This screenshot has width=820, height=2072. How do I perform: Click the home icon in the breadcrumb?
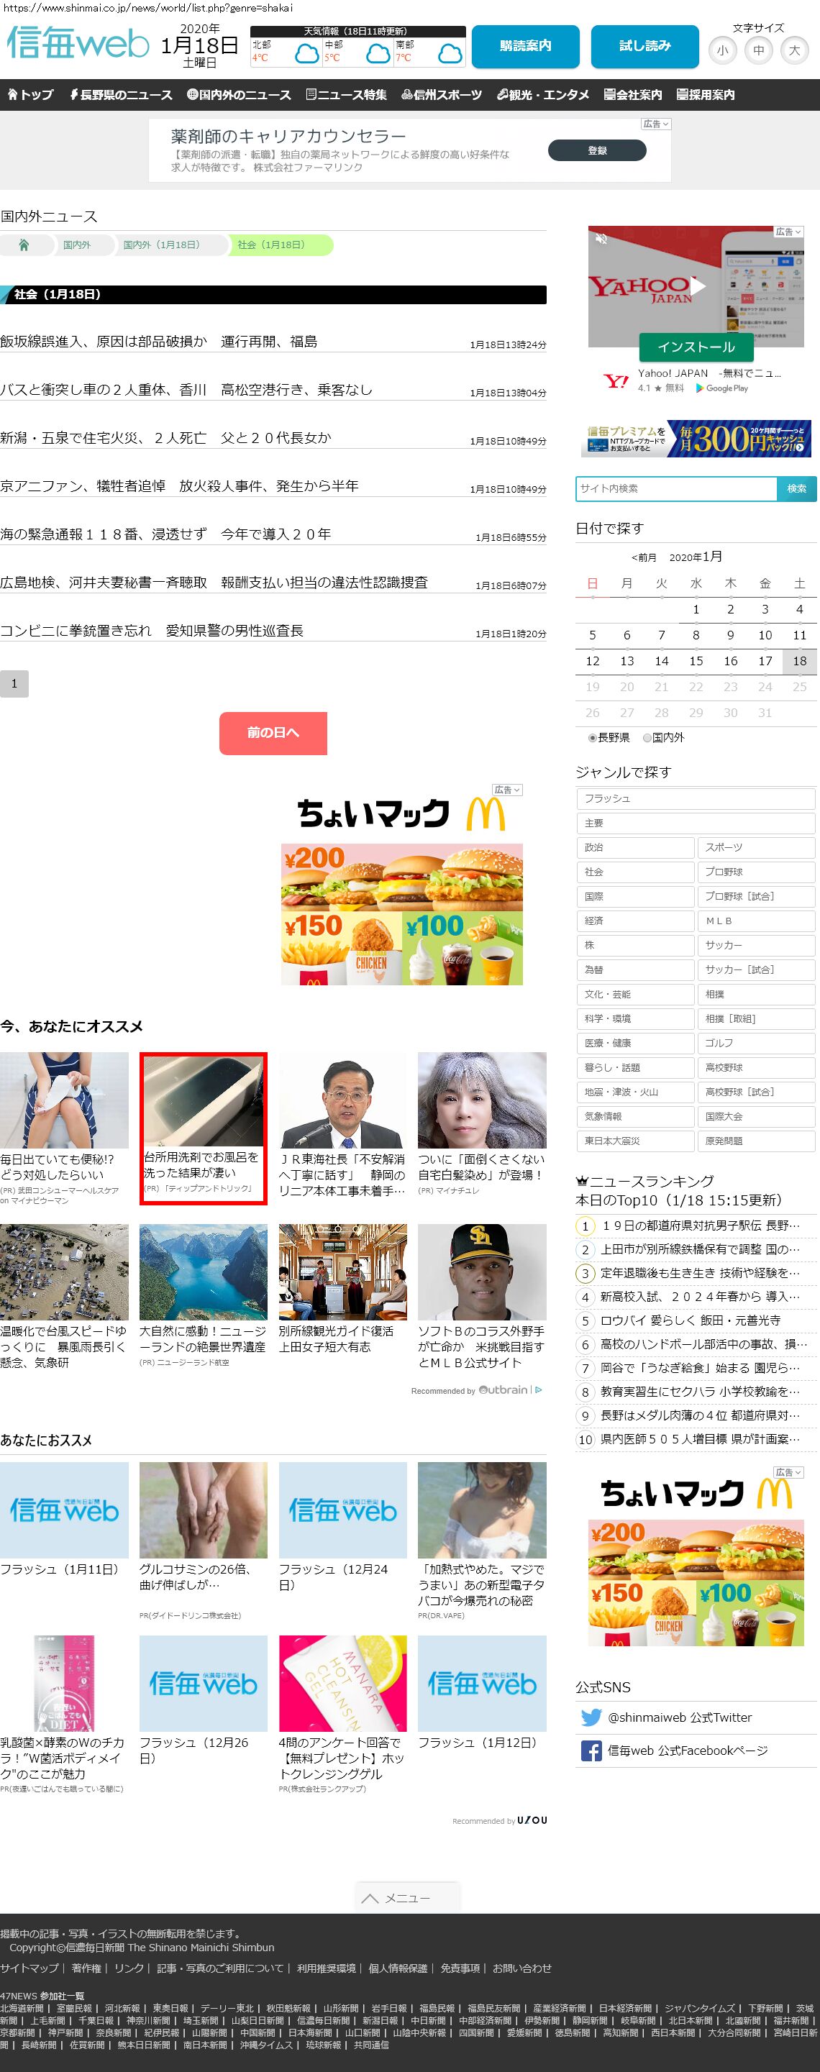(24, 245)
